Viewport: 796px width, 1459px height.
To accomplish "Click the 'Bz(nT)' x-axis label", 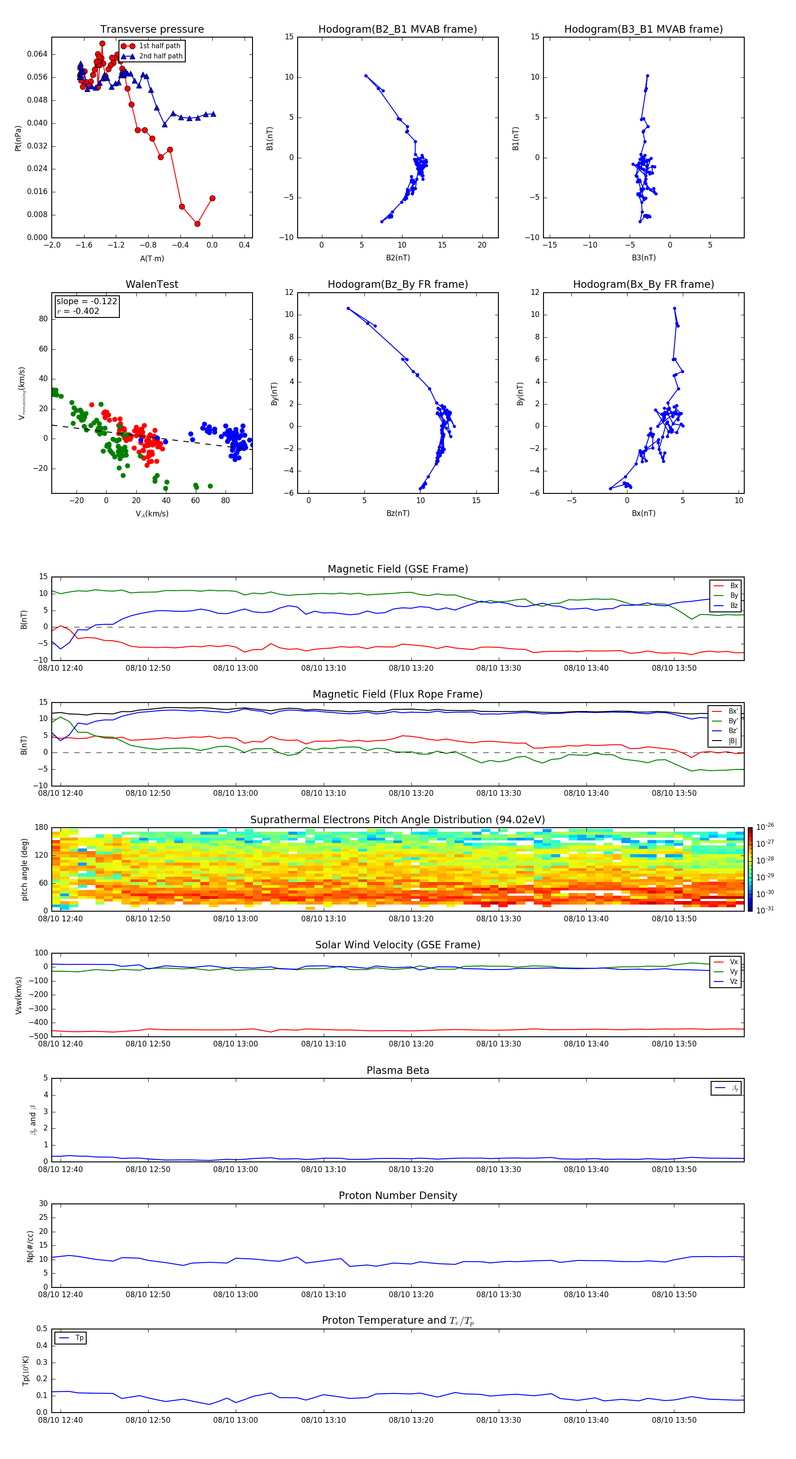I will click(x=398, y=513).
